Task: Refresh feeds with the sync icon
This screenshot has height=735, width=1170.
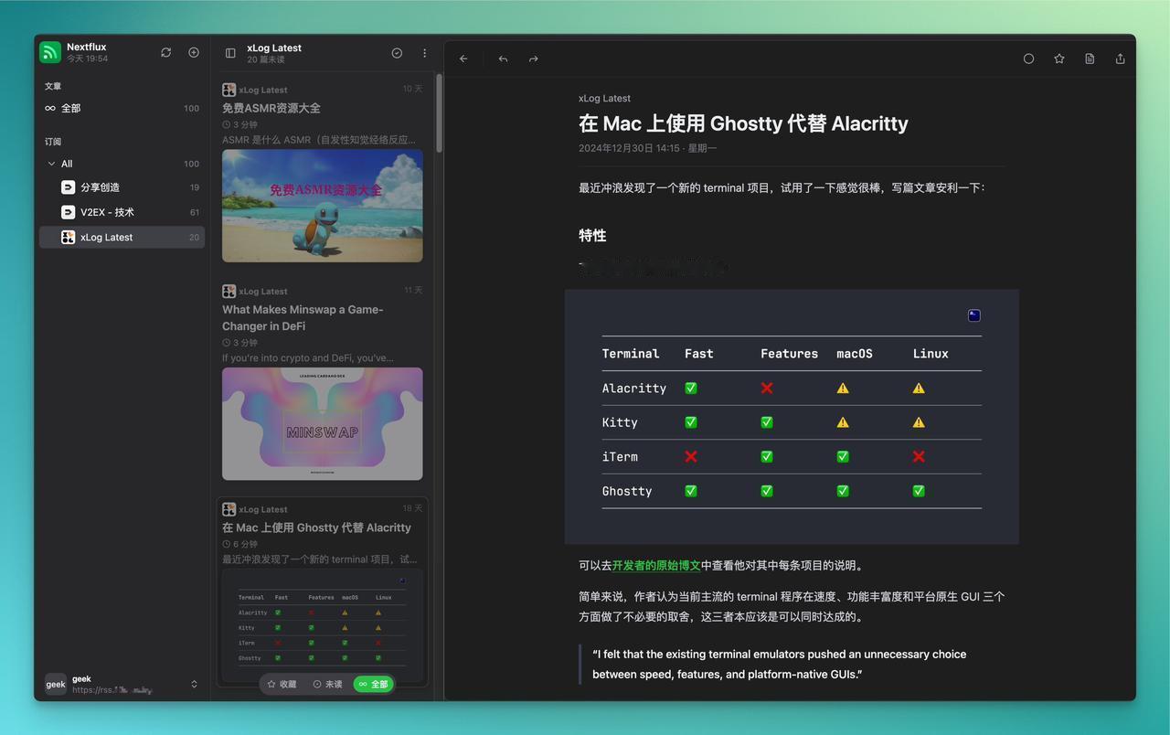Action: [165, 53]
